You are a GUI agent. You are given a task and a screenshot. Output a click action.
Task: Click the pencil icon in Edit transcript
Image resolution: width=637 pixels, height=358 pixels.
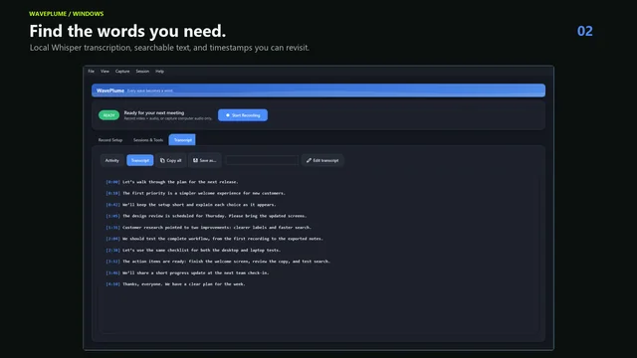click(309, 160)
